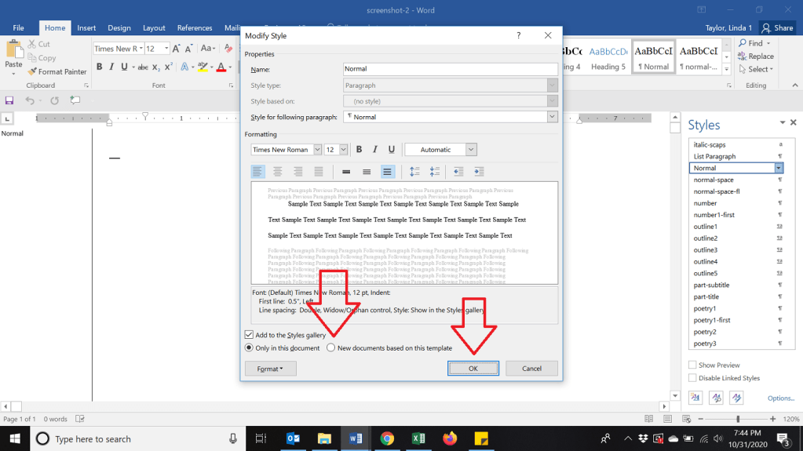Click the Bold button in Modify Style dialog
This screenshot has width=803, height=451.
pyautogui.click(x=360, y=150)
